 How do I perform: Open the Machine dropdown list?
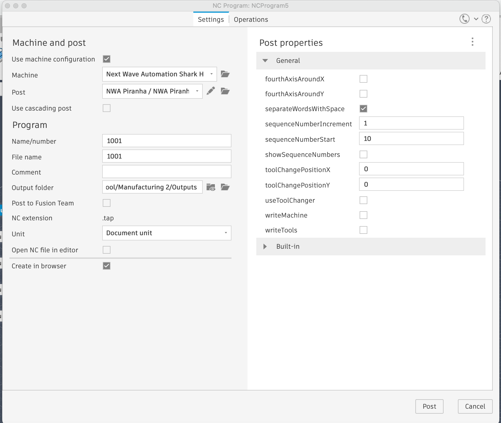160,74
